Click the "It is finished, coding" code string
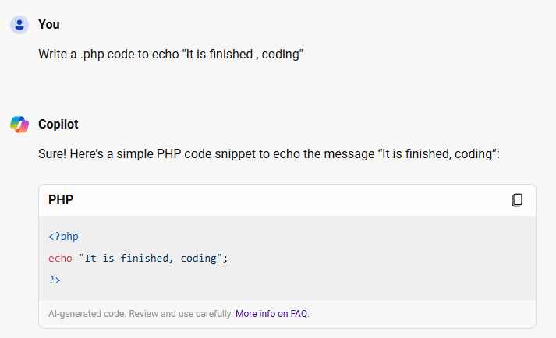 click(x=151, y=258)
